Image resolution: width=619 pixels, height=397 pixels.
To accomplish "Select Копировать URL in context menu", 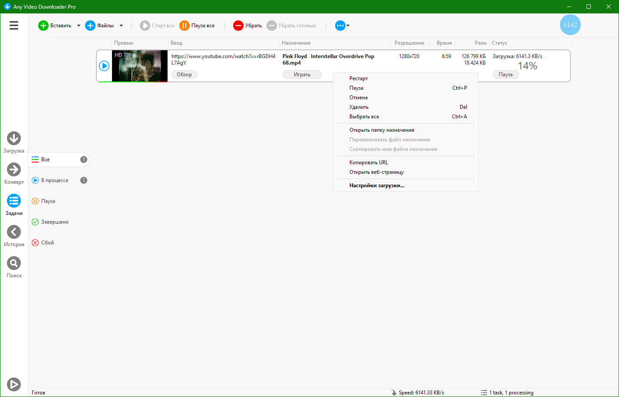I will coord(369,163).
